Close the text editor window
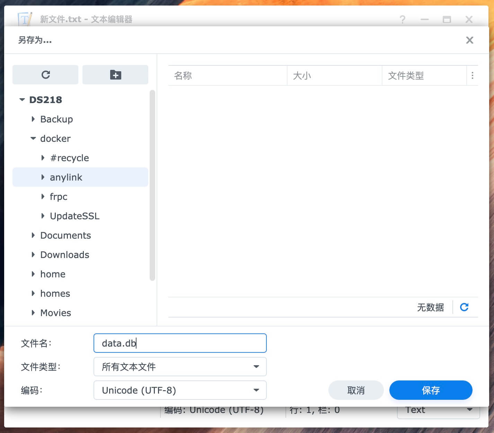Viewport: 494px width, 433px height. 469,19
